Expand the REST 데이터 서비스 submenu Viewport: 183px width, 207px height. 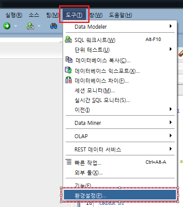pyautogui.click(x=120, y=149)
